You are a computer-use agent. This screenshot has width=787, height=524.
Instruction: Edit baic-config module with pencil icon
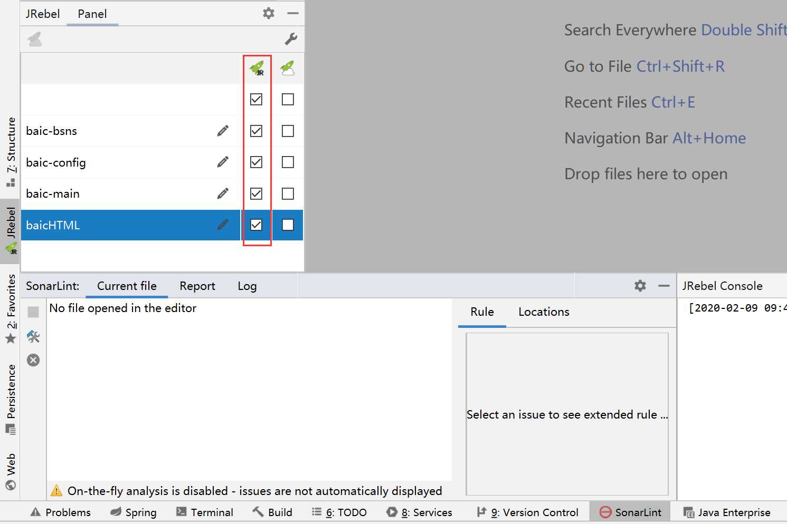[x=223, y=162]
